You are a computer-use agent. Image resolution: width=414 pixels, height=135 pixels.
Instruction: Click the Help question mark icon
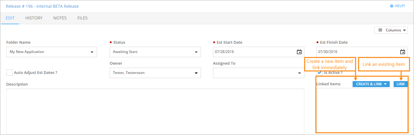[x=392, y=6]
